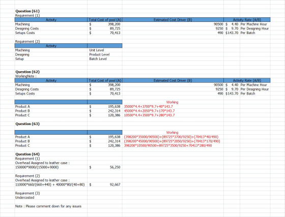The width and height of the screenshot is (285, 217).
Task: Select Product C 120,386 under Question 63
Action: coord(105,145)
